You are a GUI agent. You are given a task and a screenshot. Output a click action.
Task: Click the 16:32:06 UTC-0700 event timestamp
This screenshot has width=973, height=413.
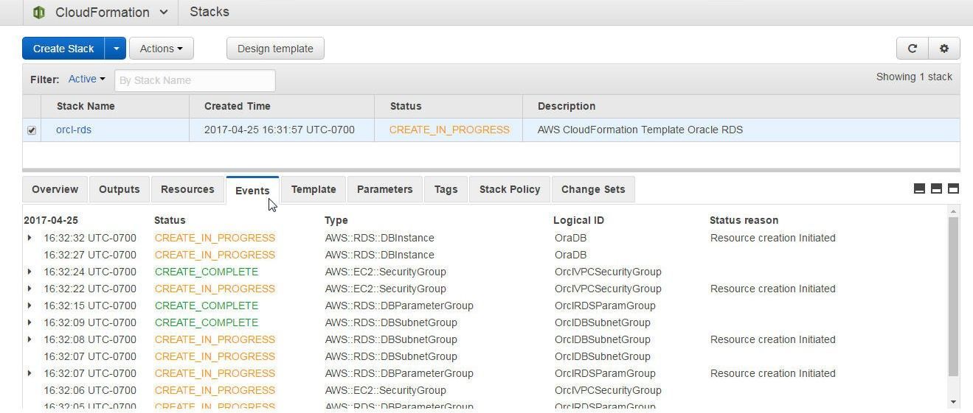90,390
